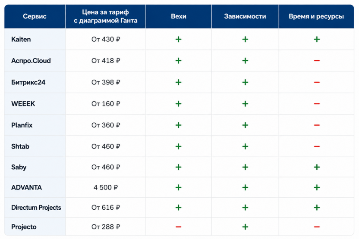Click the green plus for Kaiten milestones
Viewport: 359px width, 239px height.
click(178, 39)
